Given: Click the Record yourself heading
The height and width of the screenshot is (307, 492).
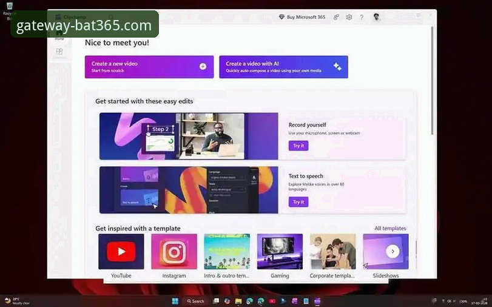Looking at the screenshot, I should click(x=307, y=124).
